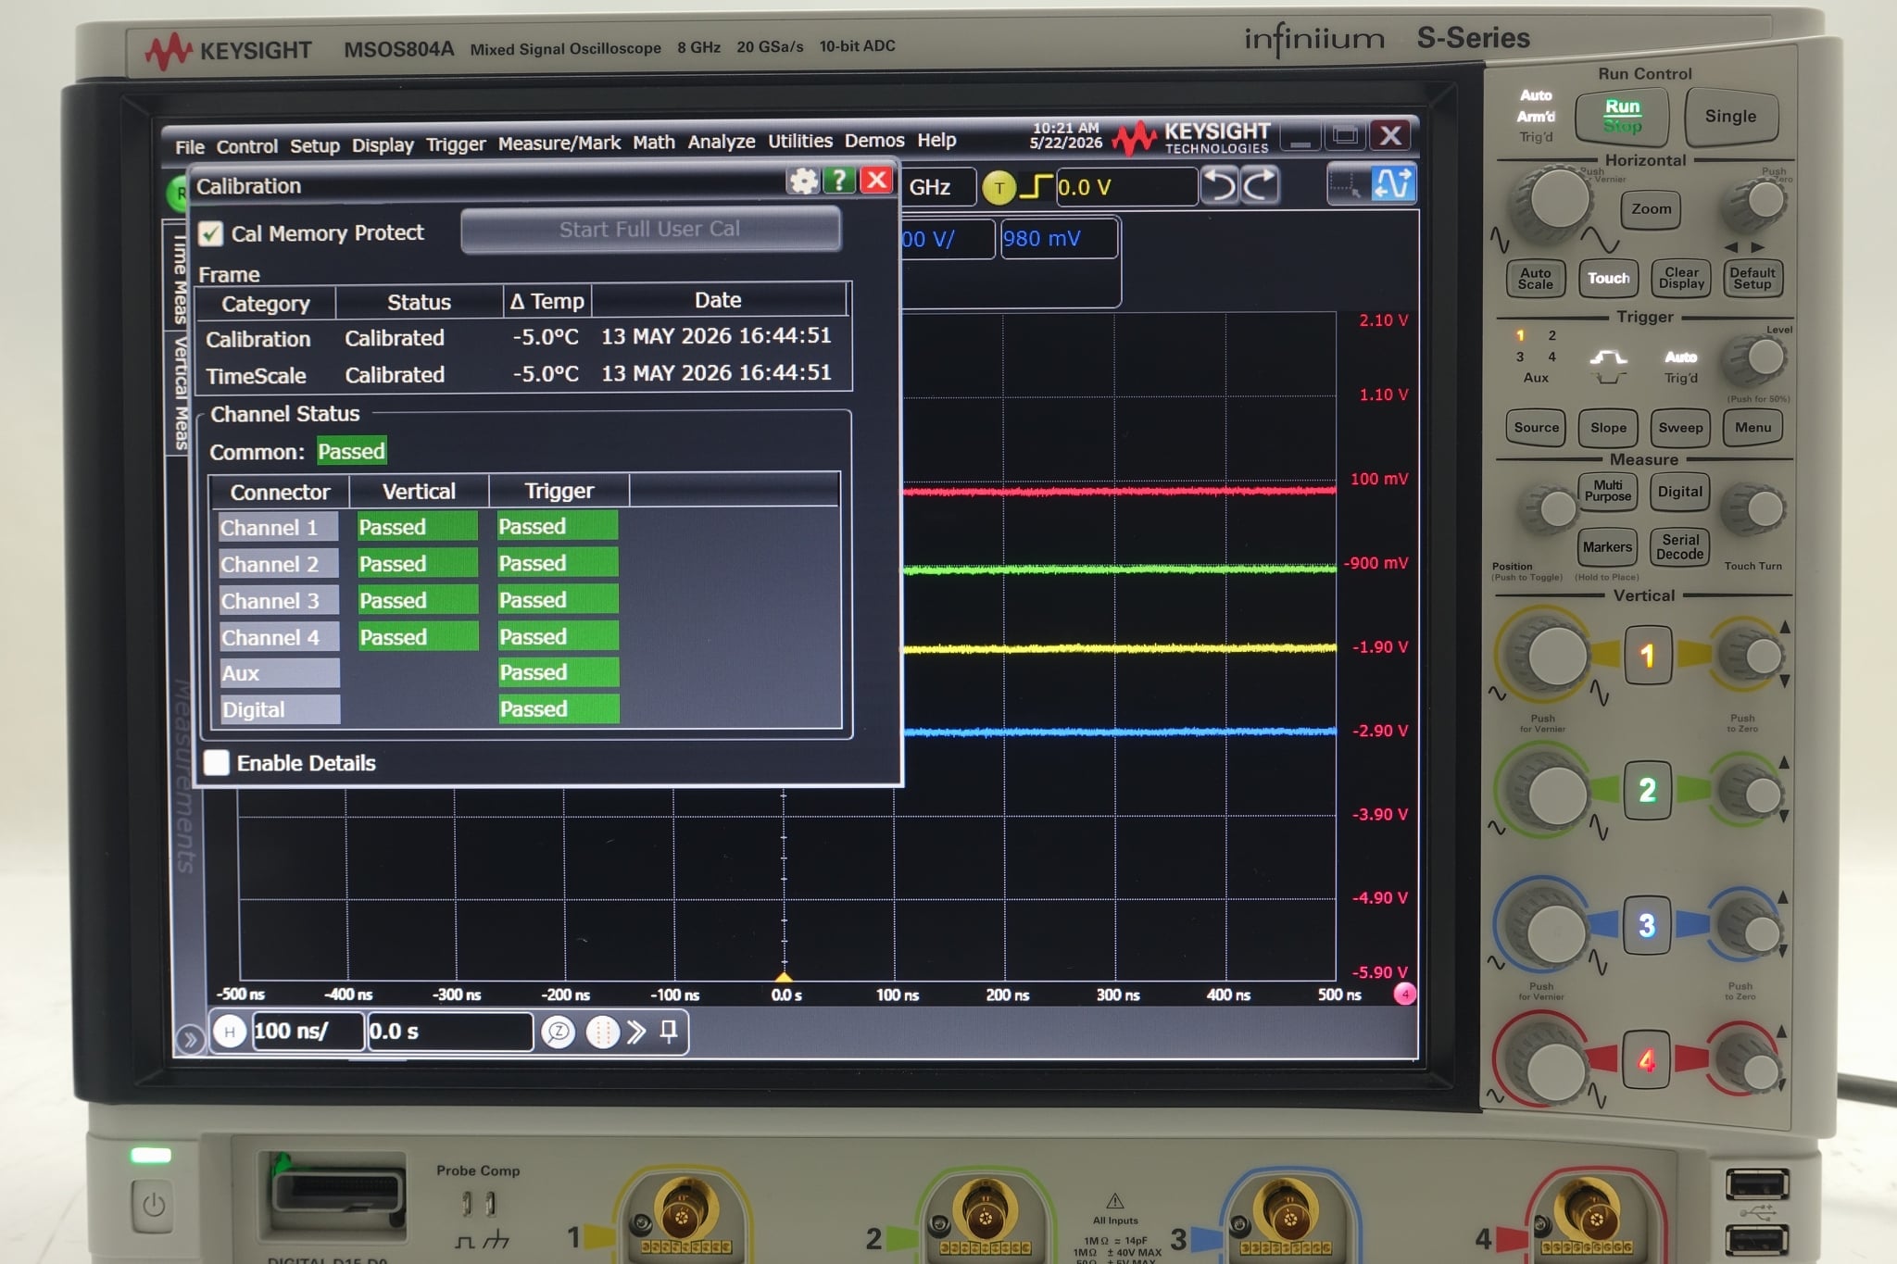The width and height of the screenshot is (1897, 1264).
Task: Toggle hardware channel 3 button
Action: [x=1646, y=924]
